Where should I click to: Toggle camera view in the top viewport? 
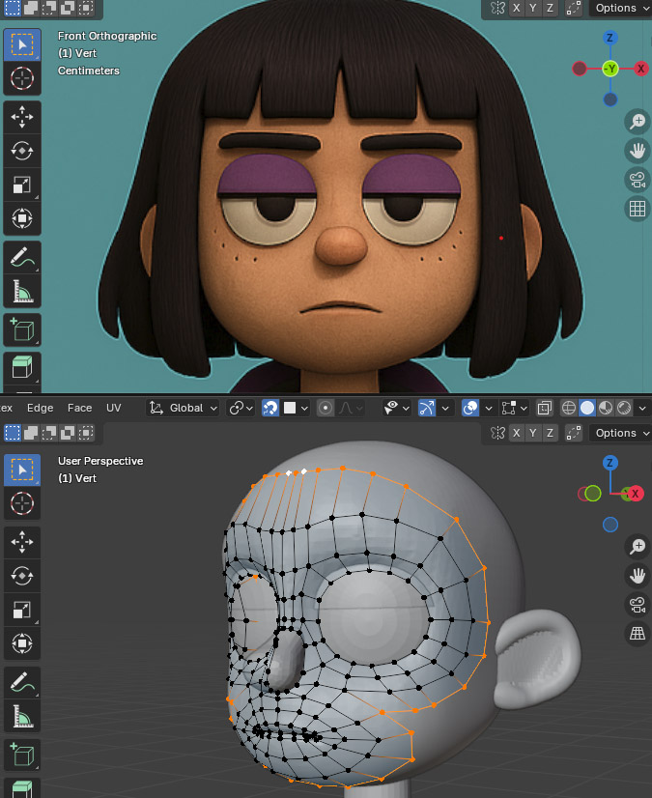tap(637, 180)
